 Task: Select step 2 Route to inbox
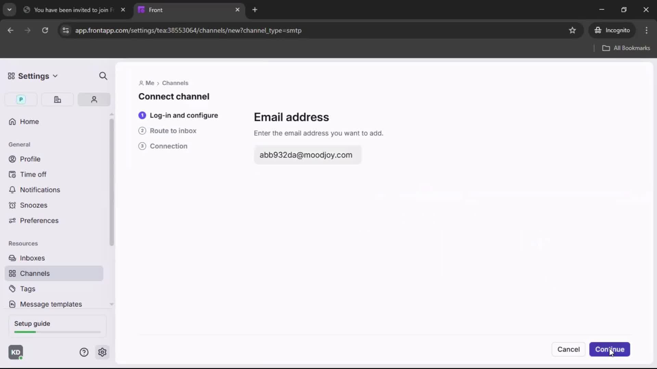(173, 131)
